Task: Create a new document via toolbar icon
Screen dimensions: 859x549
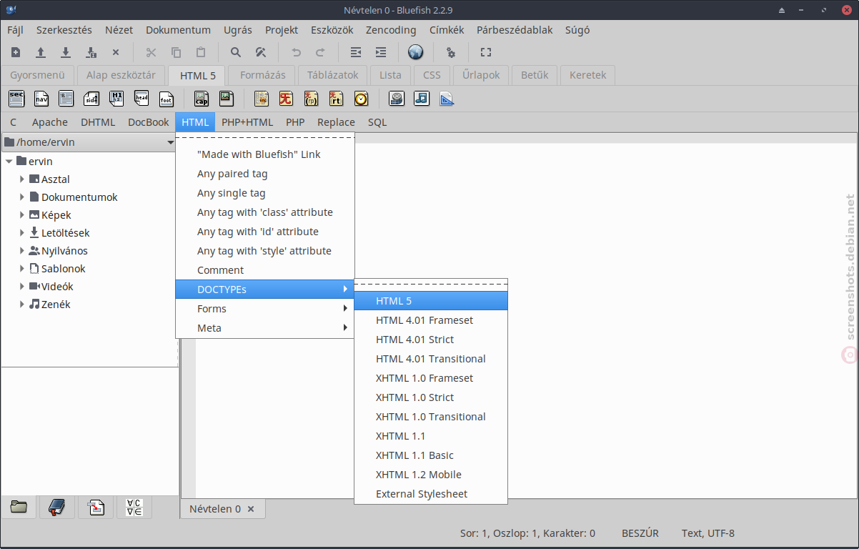Action: (16, 52)
